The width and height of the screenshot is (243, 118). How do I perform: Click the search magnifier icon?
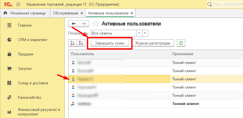(x=209, y=5)
